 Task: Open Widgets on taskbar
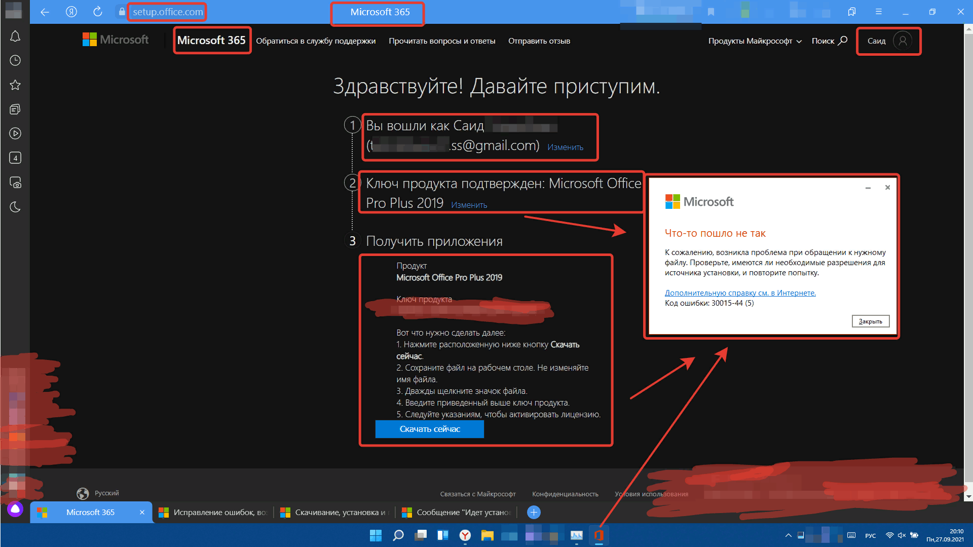tap(443, 535)
